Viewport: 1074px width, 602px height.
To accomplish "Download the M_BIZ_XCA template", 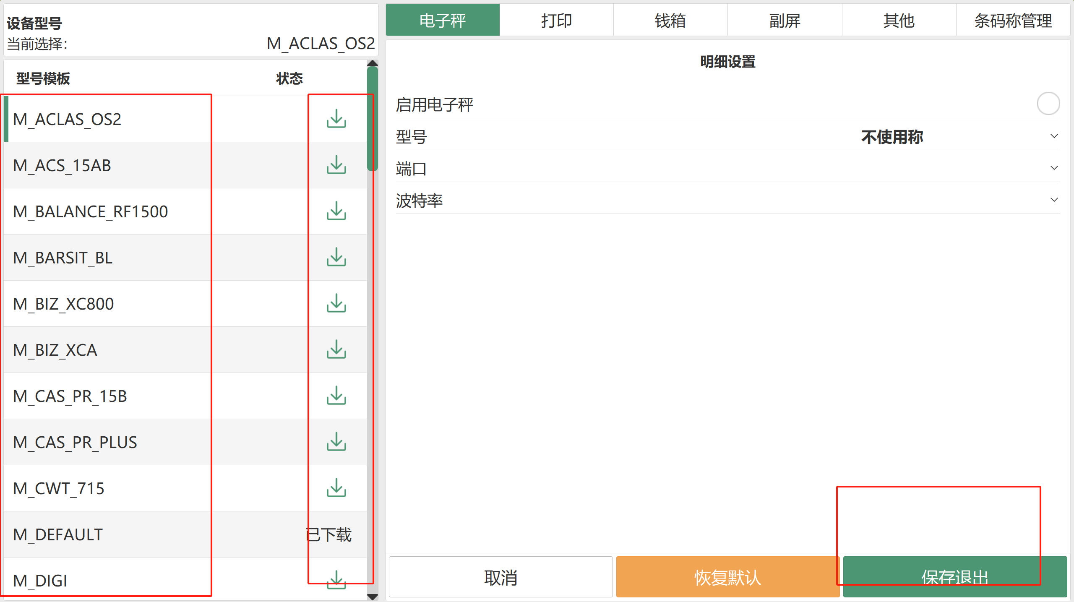I will click(336, 350).
